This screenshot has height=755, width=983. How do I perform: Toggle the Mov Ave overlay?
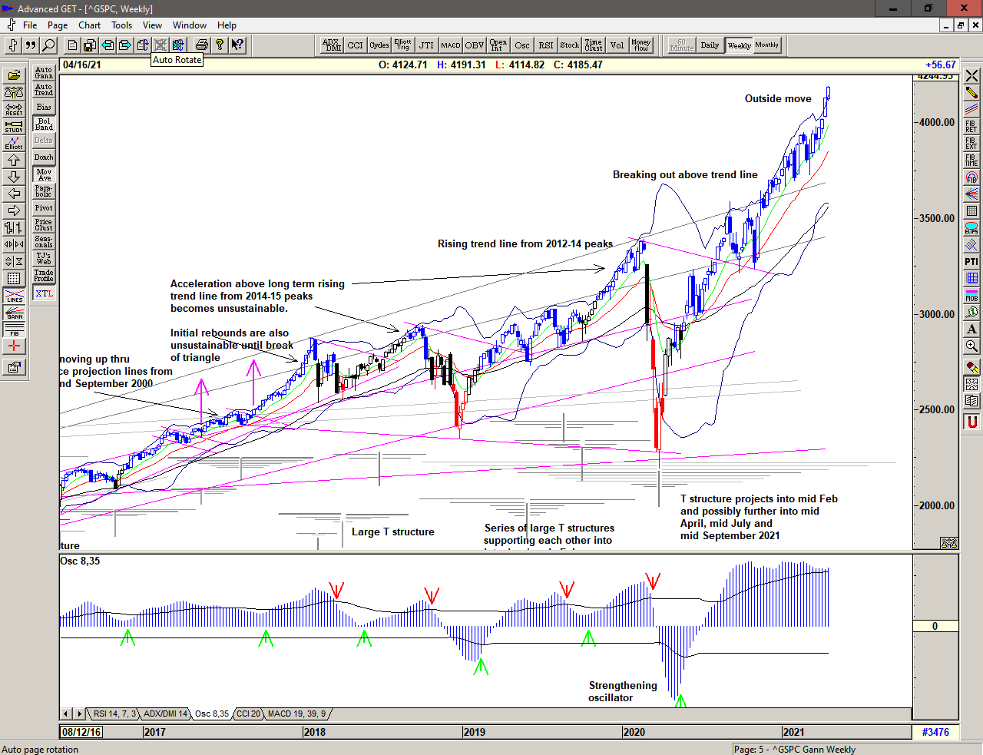point(44,174)
